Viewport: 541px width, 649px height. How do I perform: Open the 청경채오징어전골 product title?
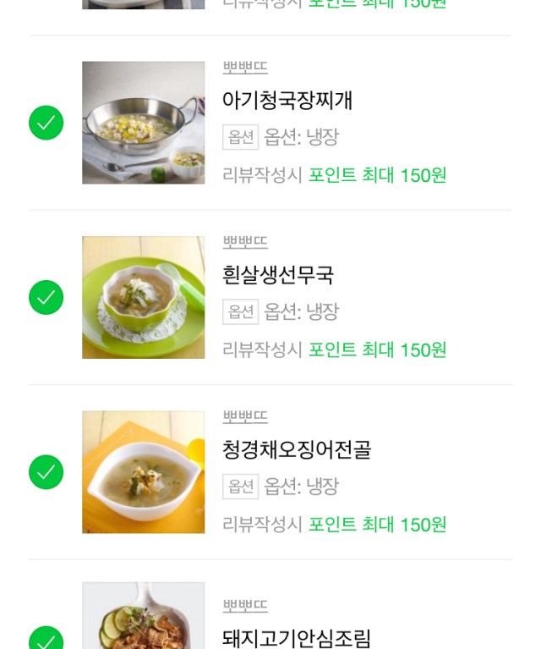pyautogui.click(x=297, y=449)
